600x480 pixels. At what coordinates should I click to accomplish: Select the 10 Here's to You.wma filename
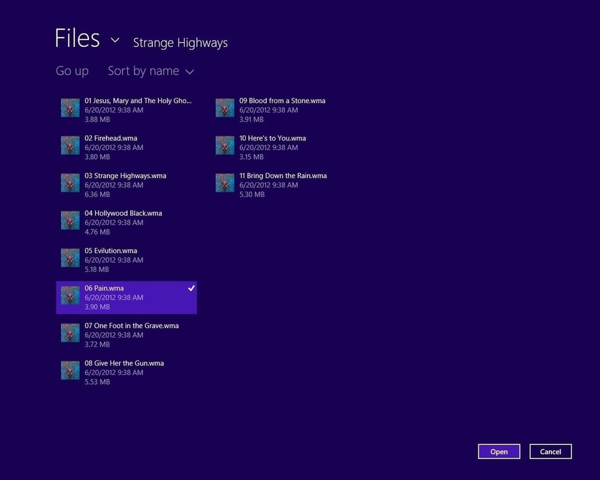pos(272,138)
